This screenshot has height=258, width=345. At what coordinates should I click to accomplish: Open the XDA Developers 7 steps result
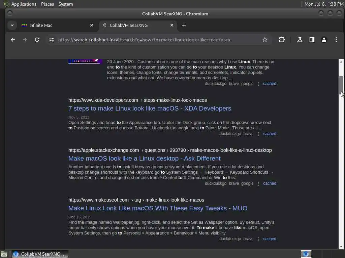click(x=150, y=109)
